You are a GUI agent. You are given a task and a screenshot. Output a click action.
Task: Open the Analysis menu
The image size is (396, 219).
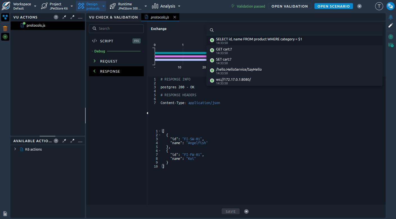(x=166, y=6)
